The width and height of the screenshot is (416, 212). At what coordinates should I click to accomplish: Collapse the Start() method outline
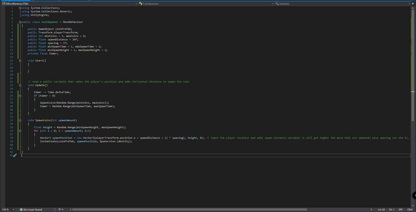[x=20, y=61]
